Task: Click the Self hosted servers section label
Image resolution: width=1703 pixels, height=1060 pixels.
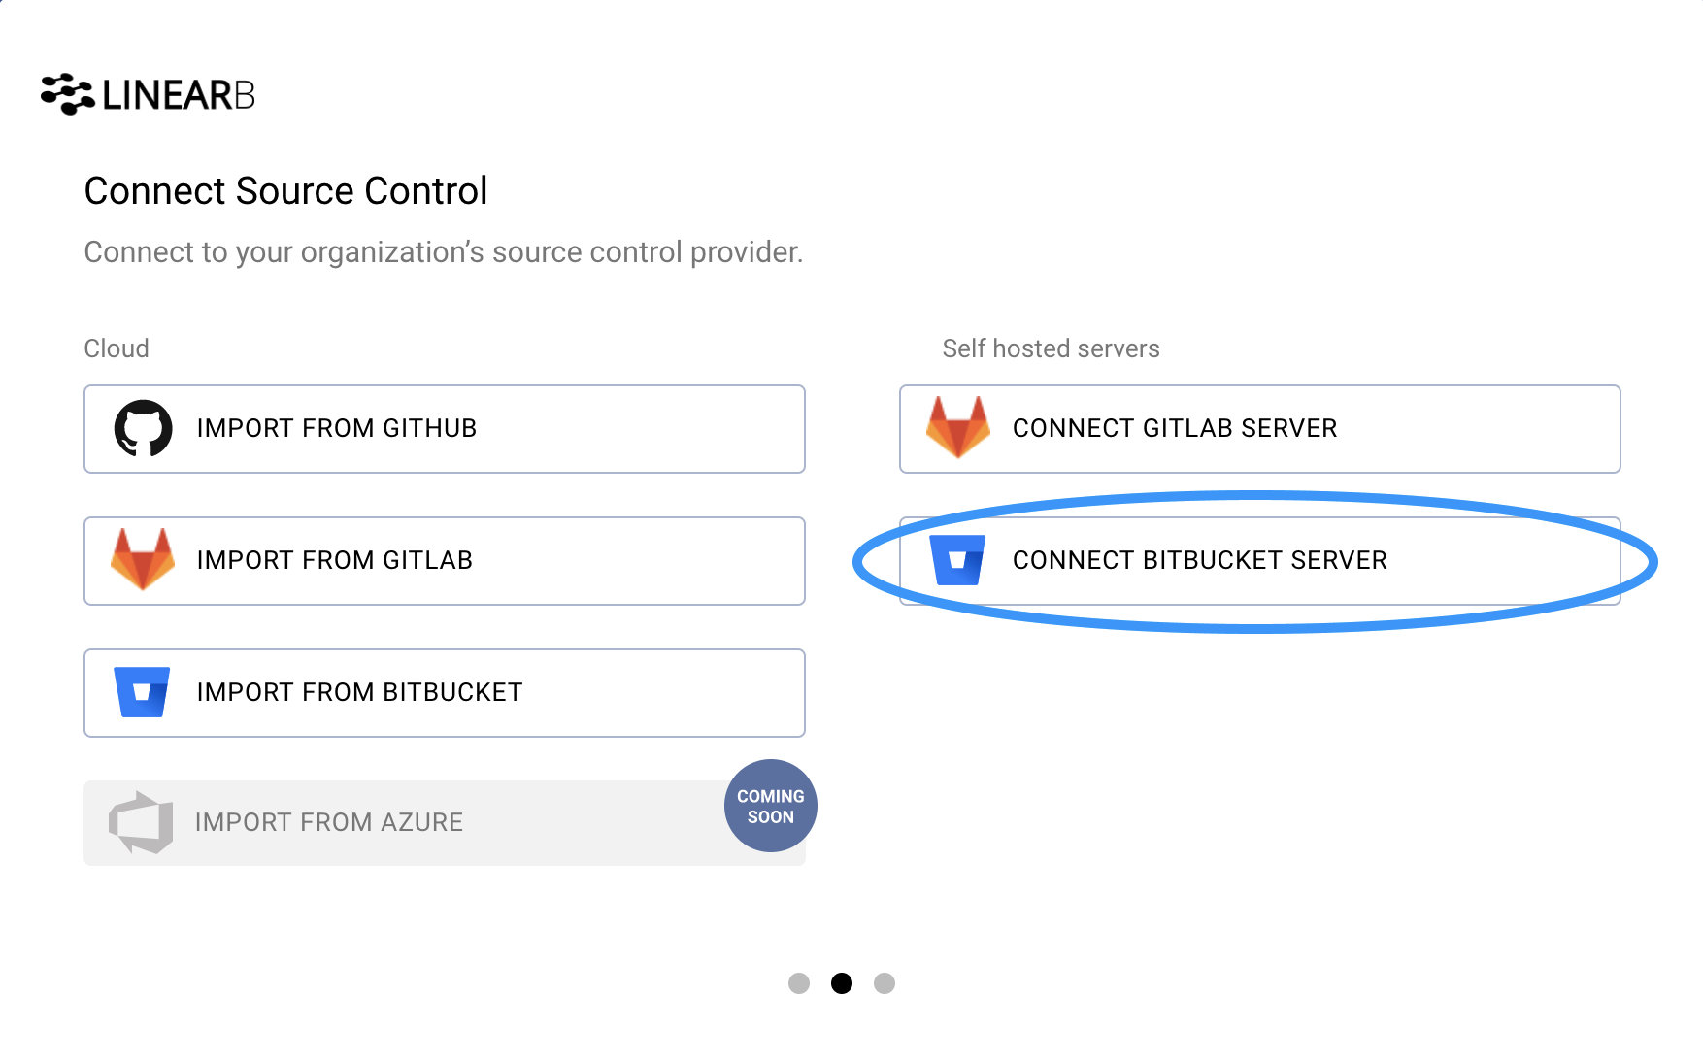Action: point(1052,348)
